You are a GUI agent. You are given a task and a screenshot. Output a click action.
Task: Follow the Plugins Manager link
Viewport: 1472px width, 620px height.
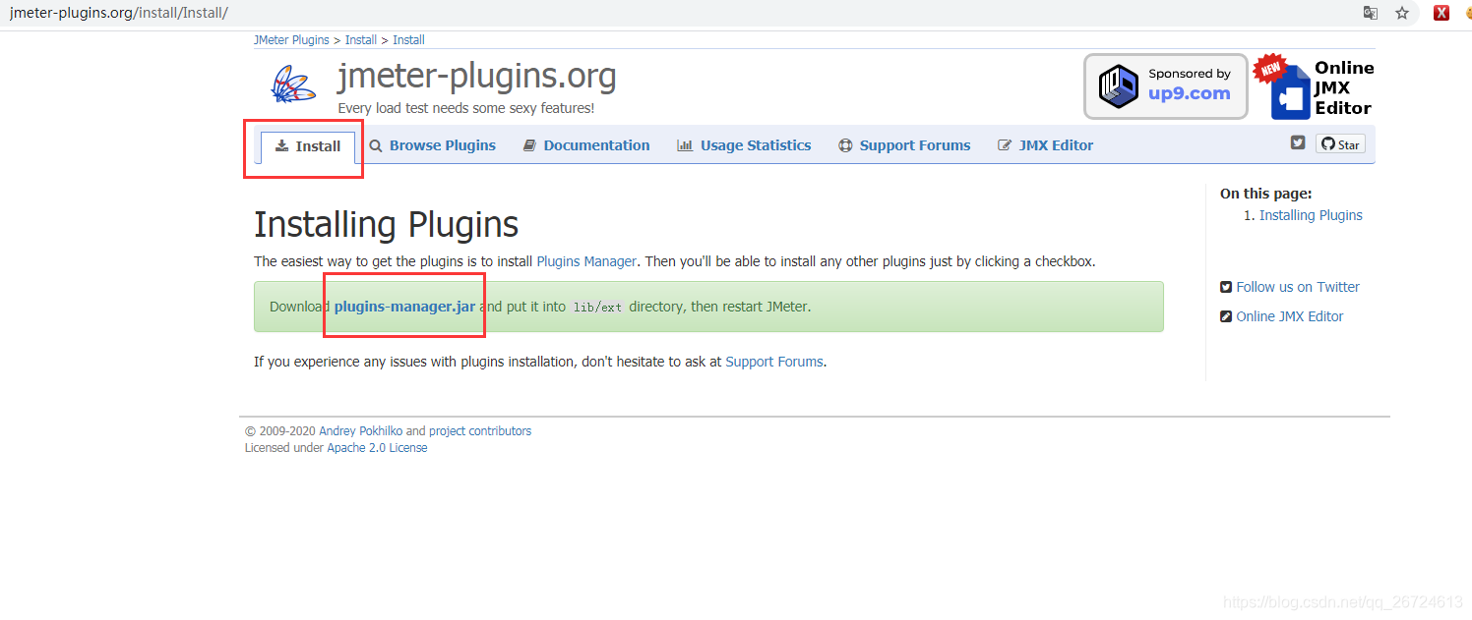pyautogui.click(x=586, y=261)
